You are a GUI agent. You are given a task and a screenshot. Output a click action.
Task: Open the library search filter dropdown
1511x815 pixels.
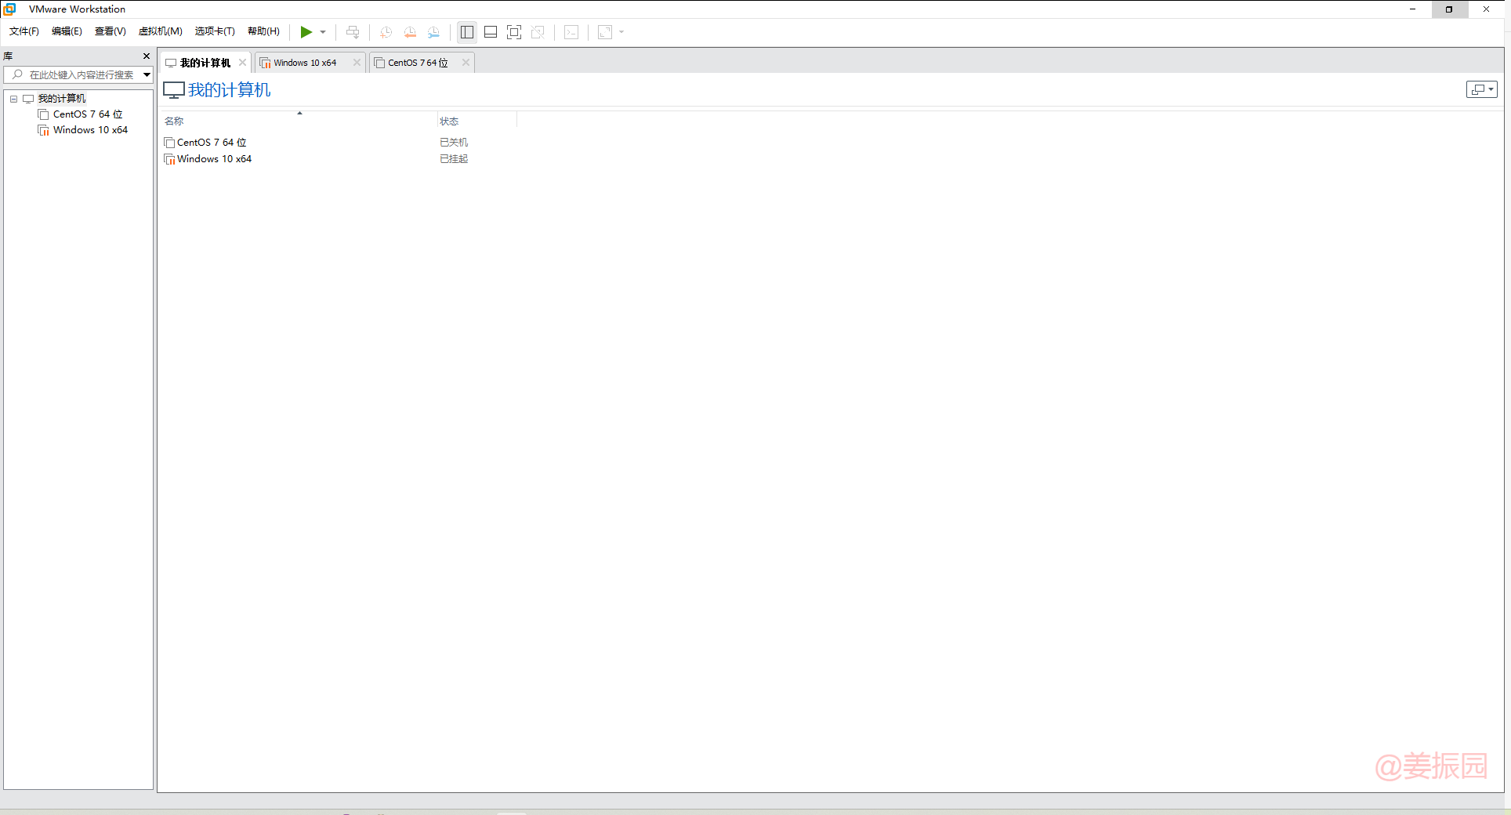pos(147,74)
